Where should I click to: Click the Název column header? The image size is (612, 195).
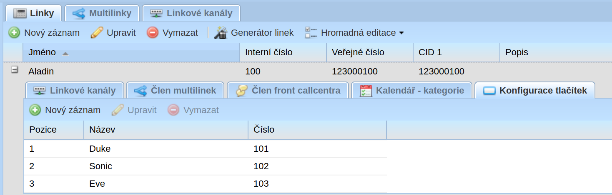(x=166, y=130)
